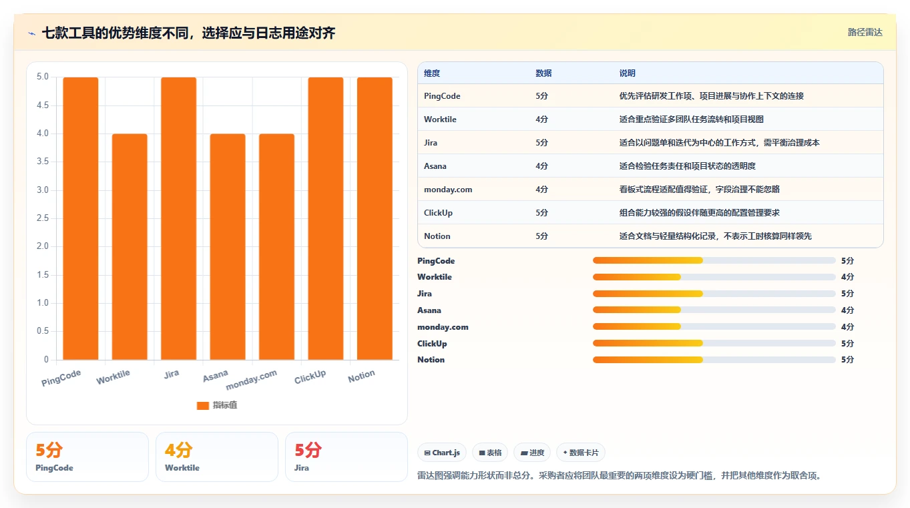Click the PingCode label in the progress list
The height and width of the screenshot is (508, 910).
436,261
